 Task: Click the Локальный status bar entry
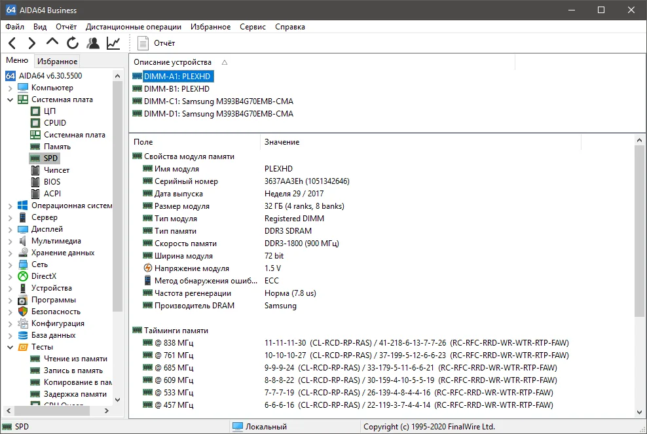tap(266, 427)
